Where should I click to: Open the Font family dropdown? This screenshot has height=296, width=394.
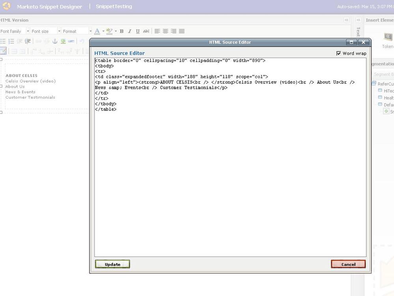coord(15,31)
